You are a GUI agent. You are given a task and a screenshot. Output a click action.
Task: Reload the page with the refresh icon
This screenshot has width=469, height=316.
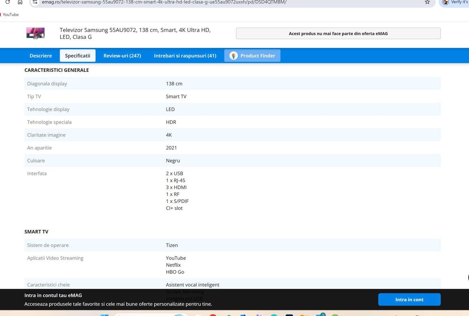click(8, 2)
